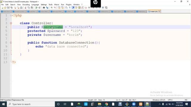This screenshot has width=191, height=107.
Task: Expand hidden system tray icons chevron
Action: pyautogui.click(x=160, y=104)
